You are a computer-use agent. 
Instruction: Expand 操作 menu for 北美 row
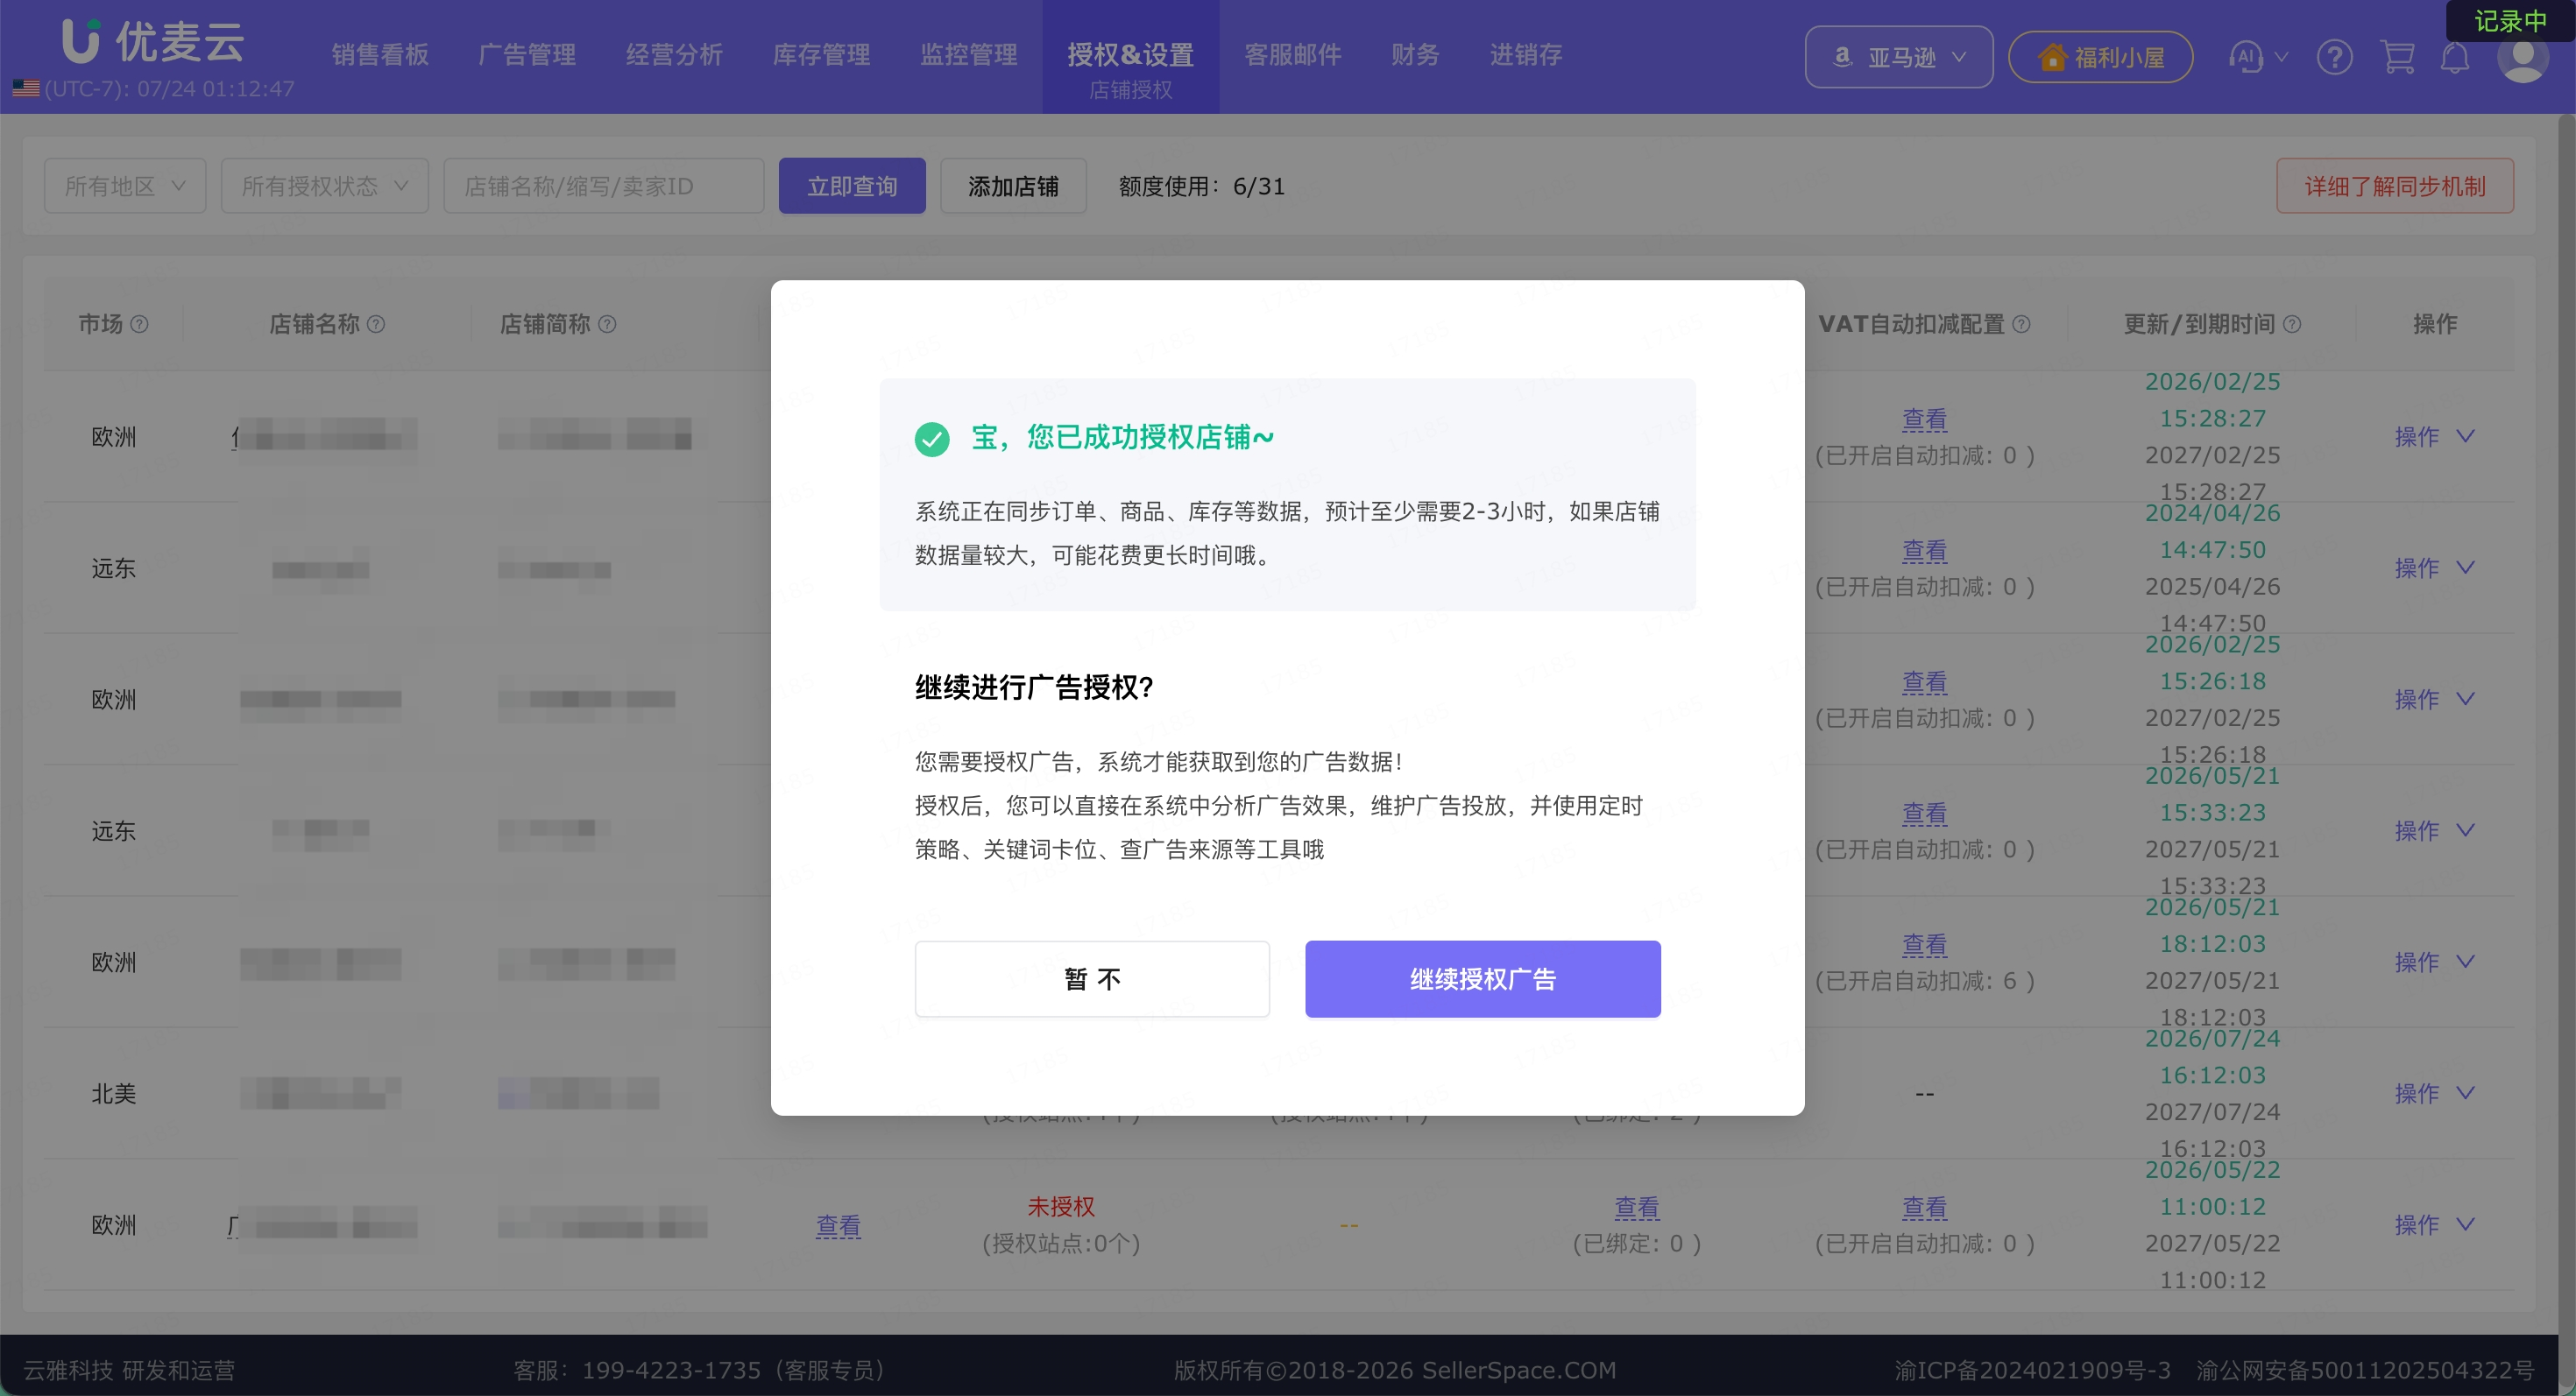tap(2434, 1093)
